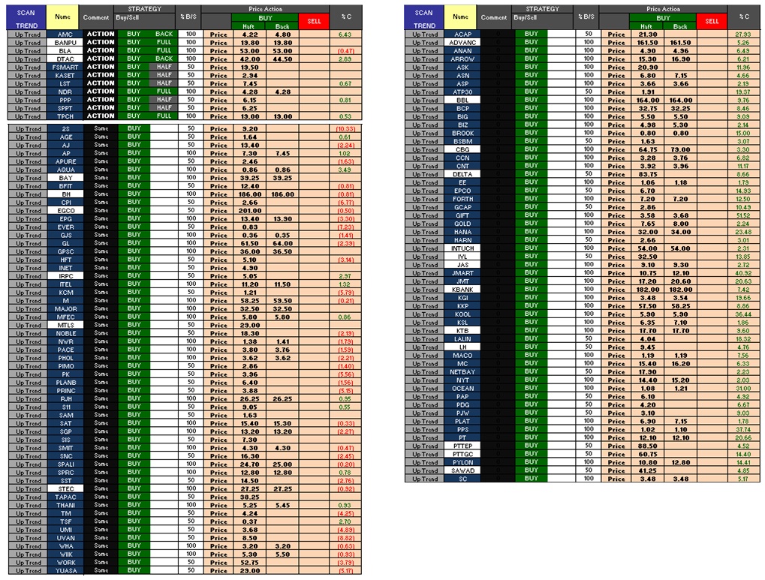Click UVAN percent change (8.82)
The height and width of the screenshot is (580, 765).
[346, 538]
